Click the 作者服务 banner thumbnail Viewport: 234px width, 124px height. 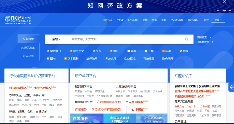[x=87, y=119]
